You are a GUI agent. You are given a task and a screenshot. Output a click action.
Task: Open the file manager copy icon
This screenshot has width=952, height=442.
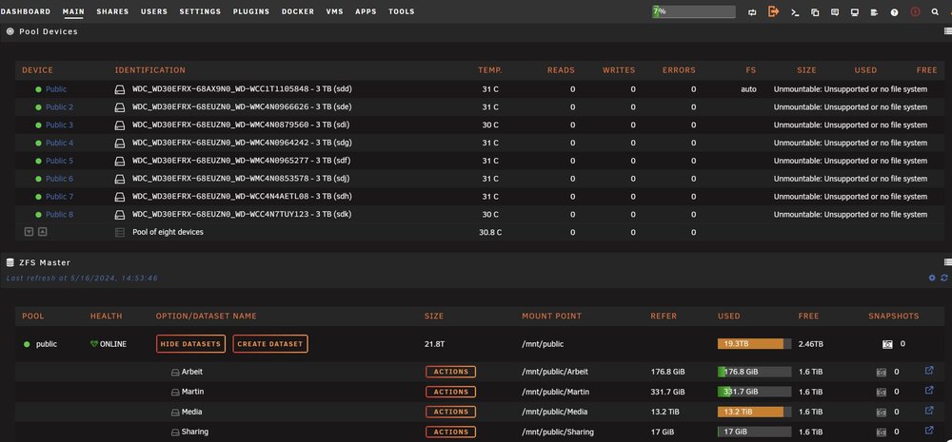point(815,11)
